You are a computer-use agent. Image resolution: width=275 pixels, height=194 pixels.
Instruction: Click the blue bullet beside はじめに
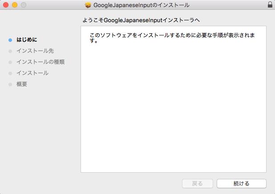click(10, 40)
